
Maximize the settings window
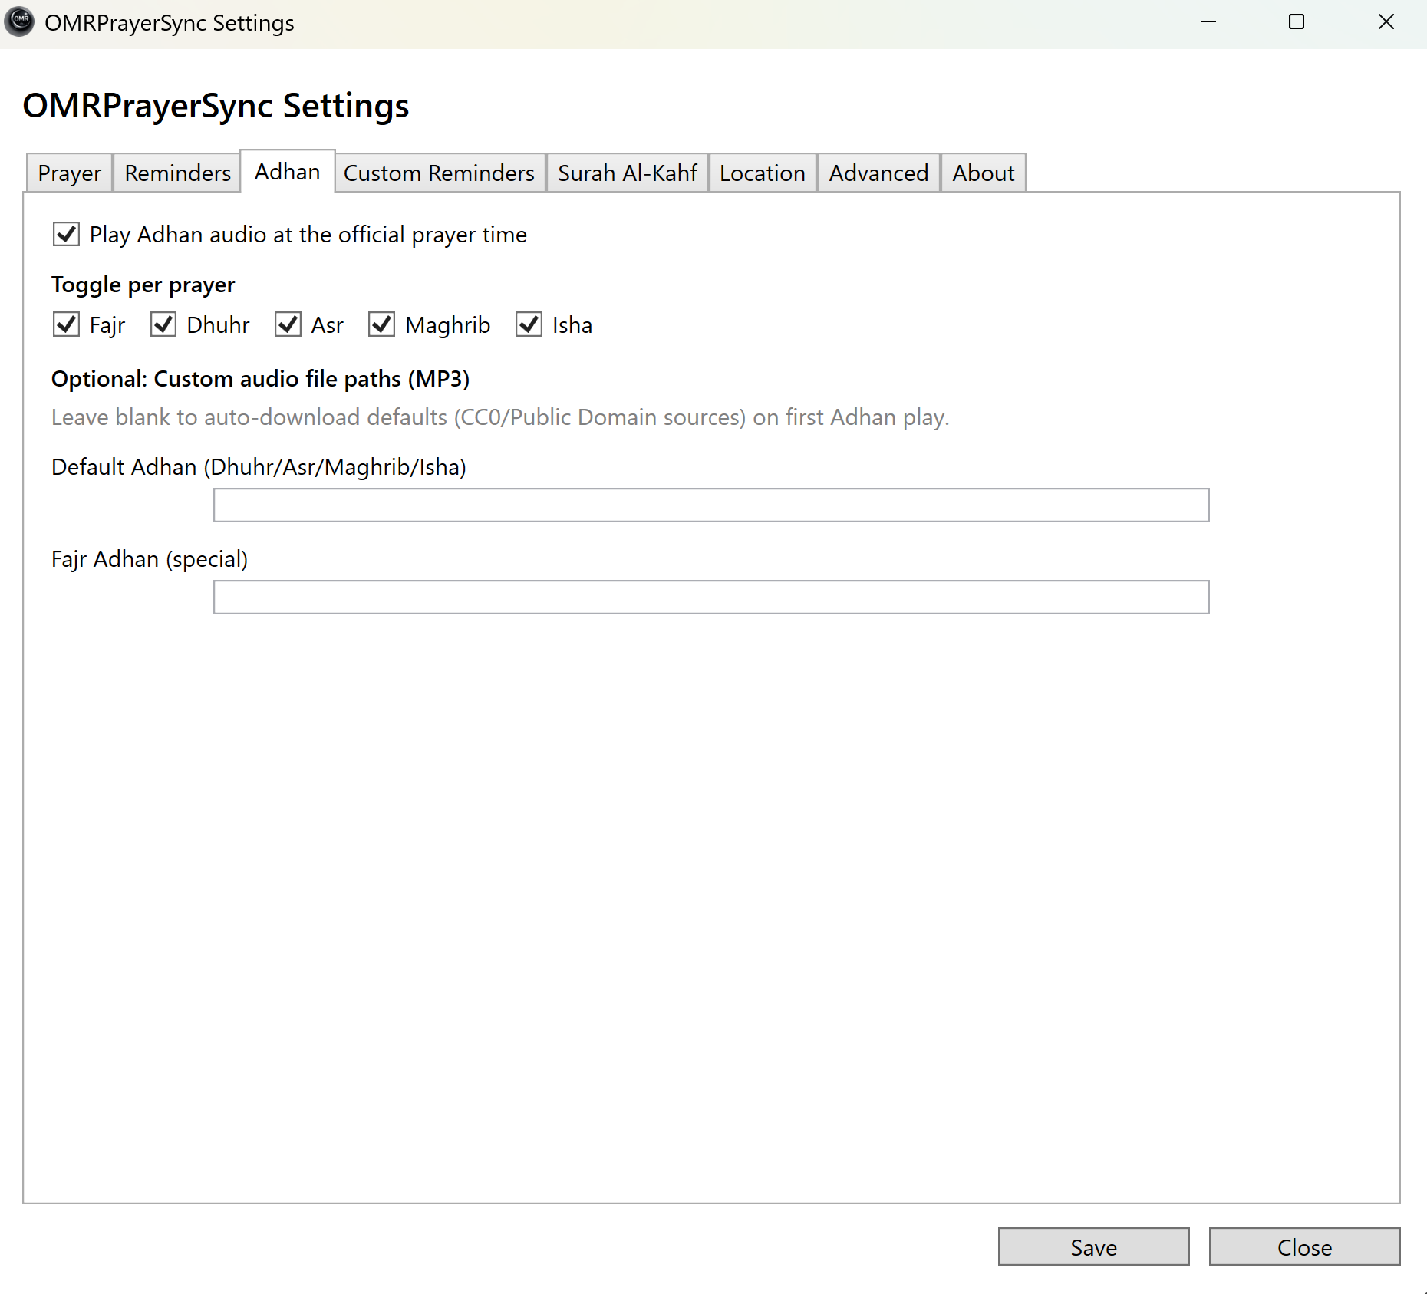(1297, 22)
